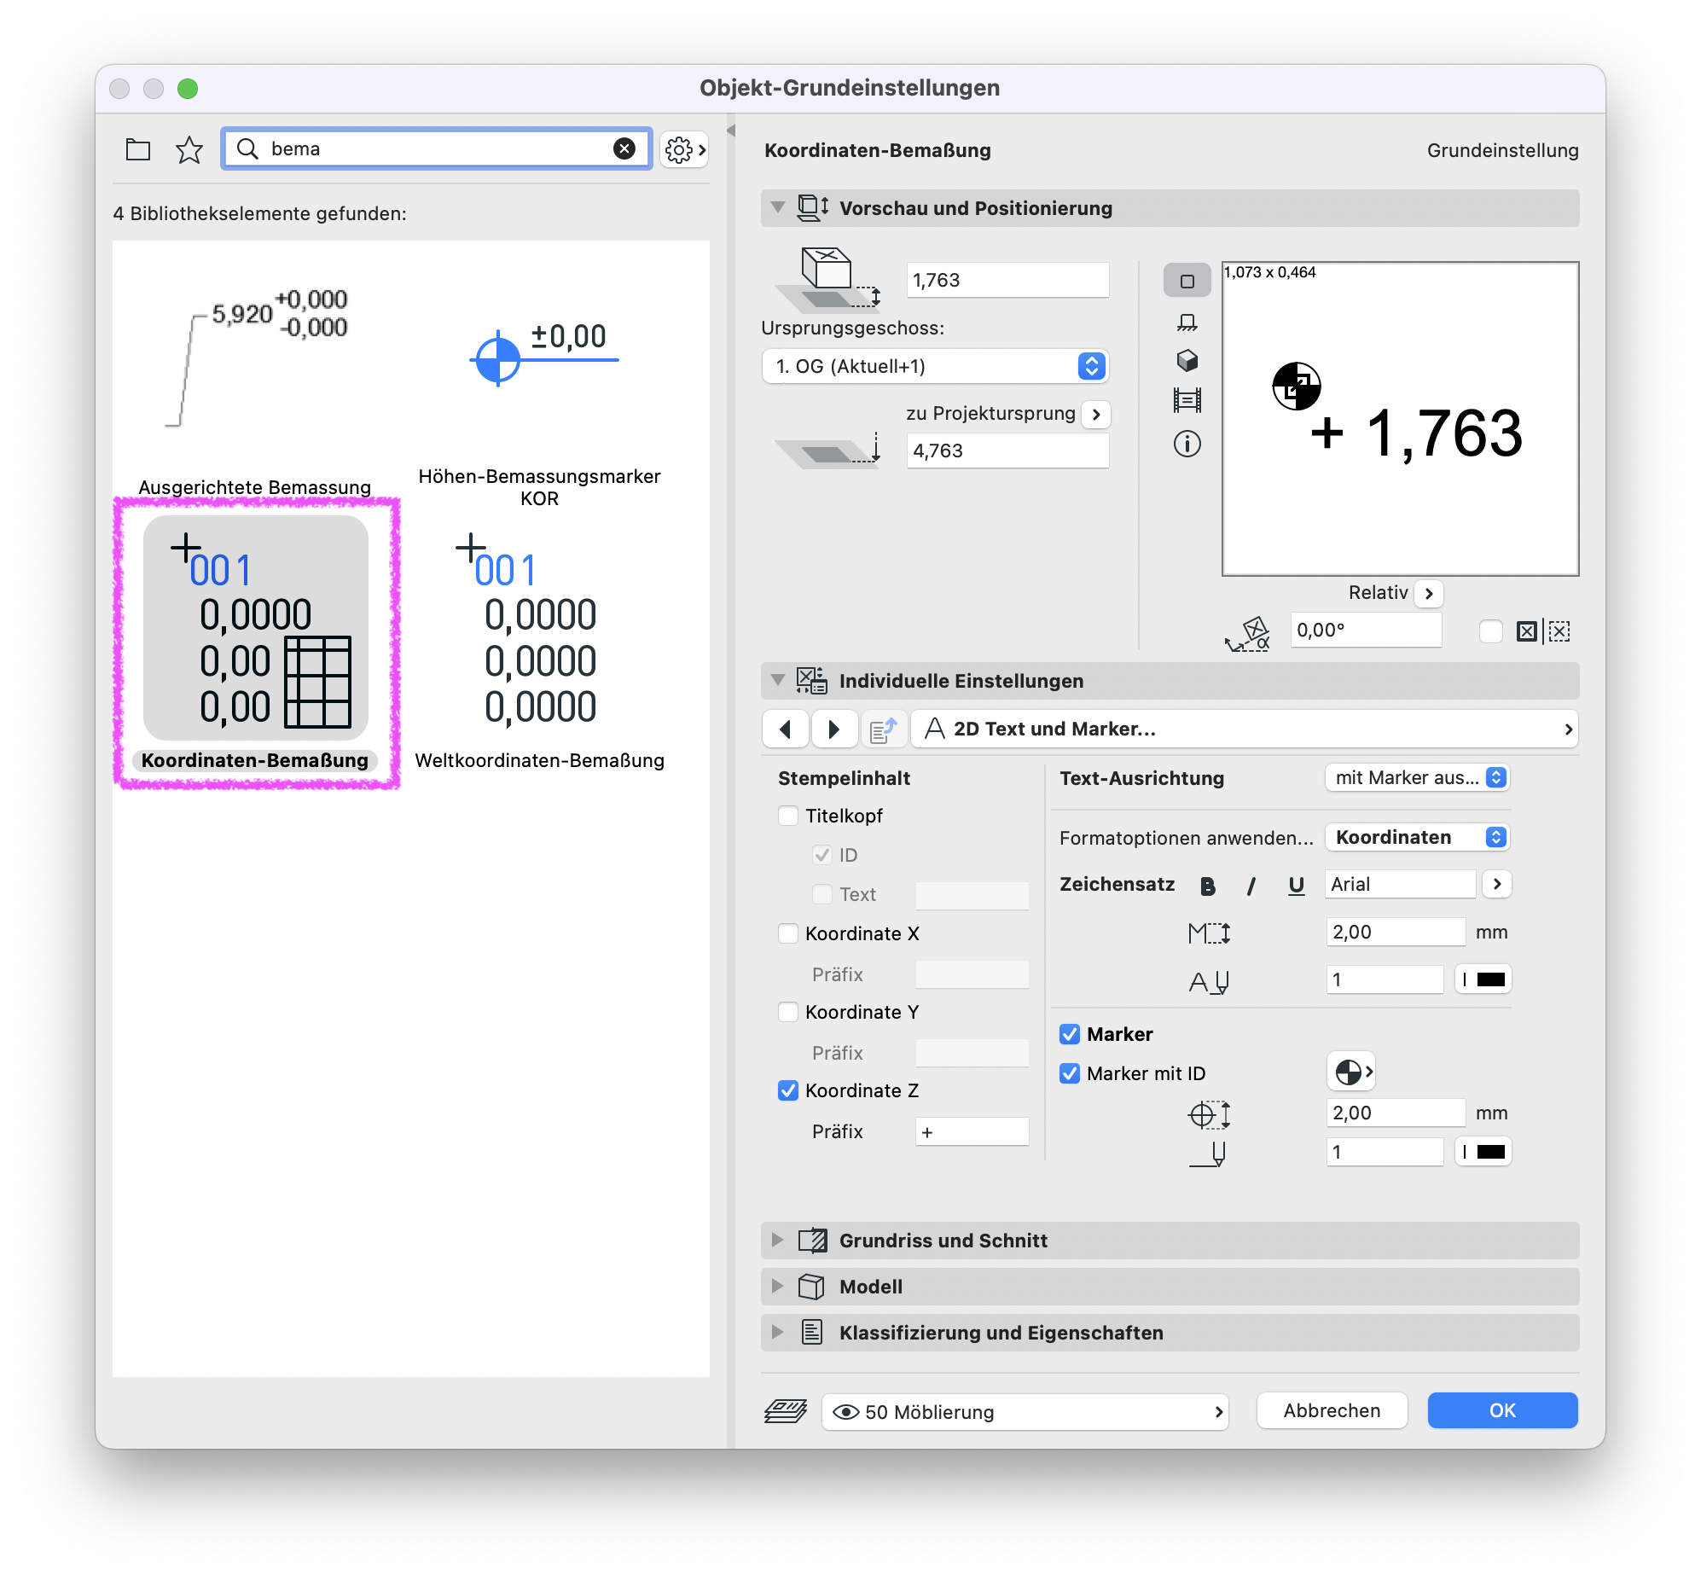Open the Arial font chooser chevron
The image size is (1701, 1575).
(x=1497, y=884)
